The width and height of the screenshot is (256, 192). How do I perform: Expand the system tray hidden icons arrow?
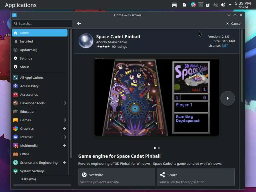coord(230,5)
